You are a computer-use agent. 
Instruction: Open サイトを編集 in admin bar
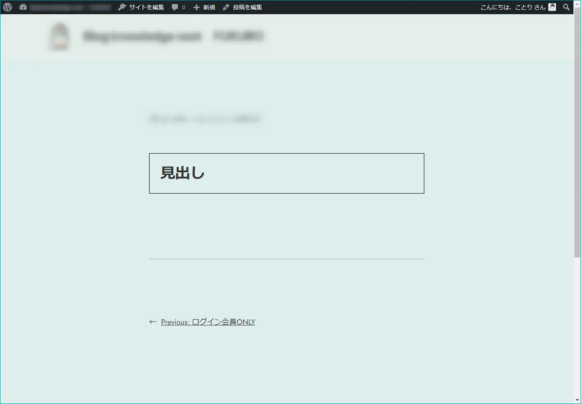click(146, 7)
